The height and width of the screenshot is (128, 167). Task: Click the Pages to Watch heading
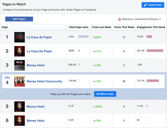pyautogui.click(x=14, y=4)
